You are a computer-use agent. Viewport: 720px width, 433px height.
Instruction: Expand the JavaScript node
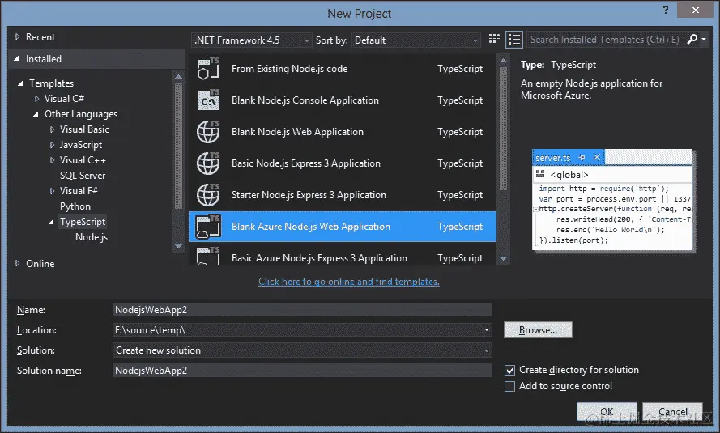point(52,145)
